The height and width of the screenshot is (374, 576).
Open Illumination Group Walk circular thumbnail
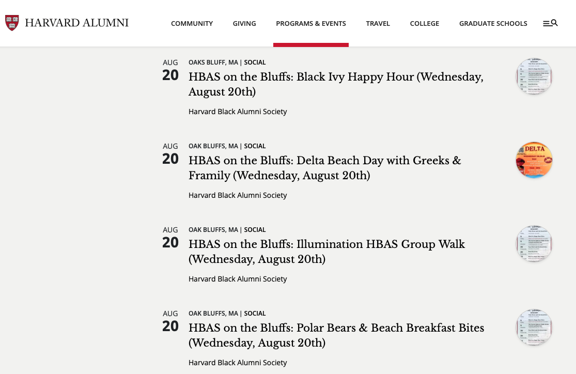pos(534,244)
